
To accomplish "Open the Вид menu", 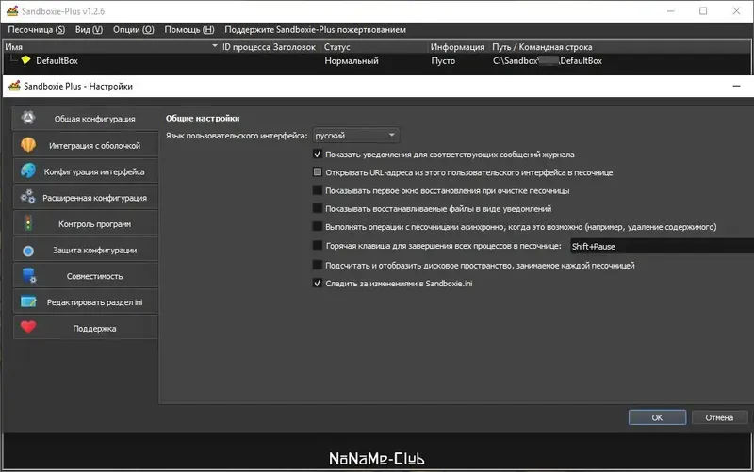I will tap(89, 30).
